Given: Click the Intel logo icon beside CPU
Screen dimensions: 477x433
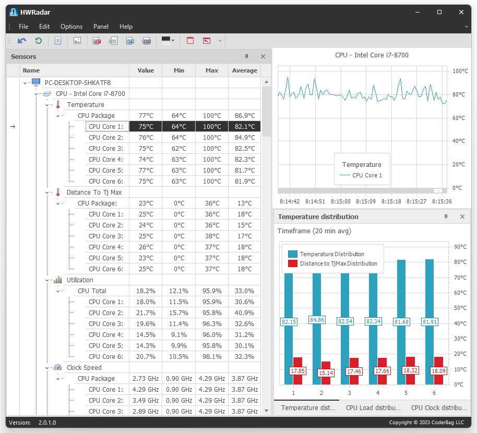Looking at the screenshot, I should [x=47, y=93].
